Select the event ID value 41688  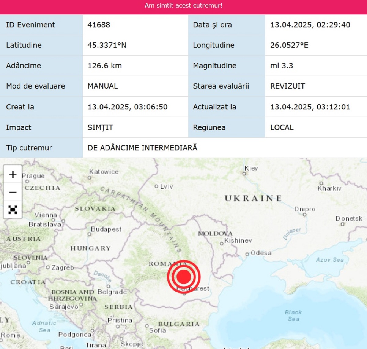pos(99,25)
